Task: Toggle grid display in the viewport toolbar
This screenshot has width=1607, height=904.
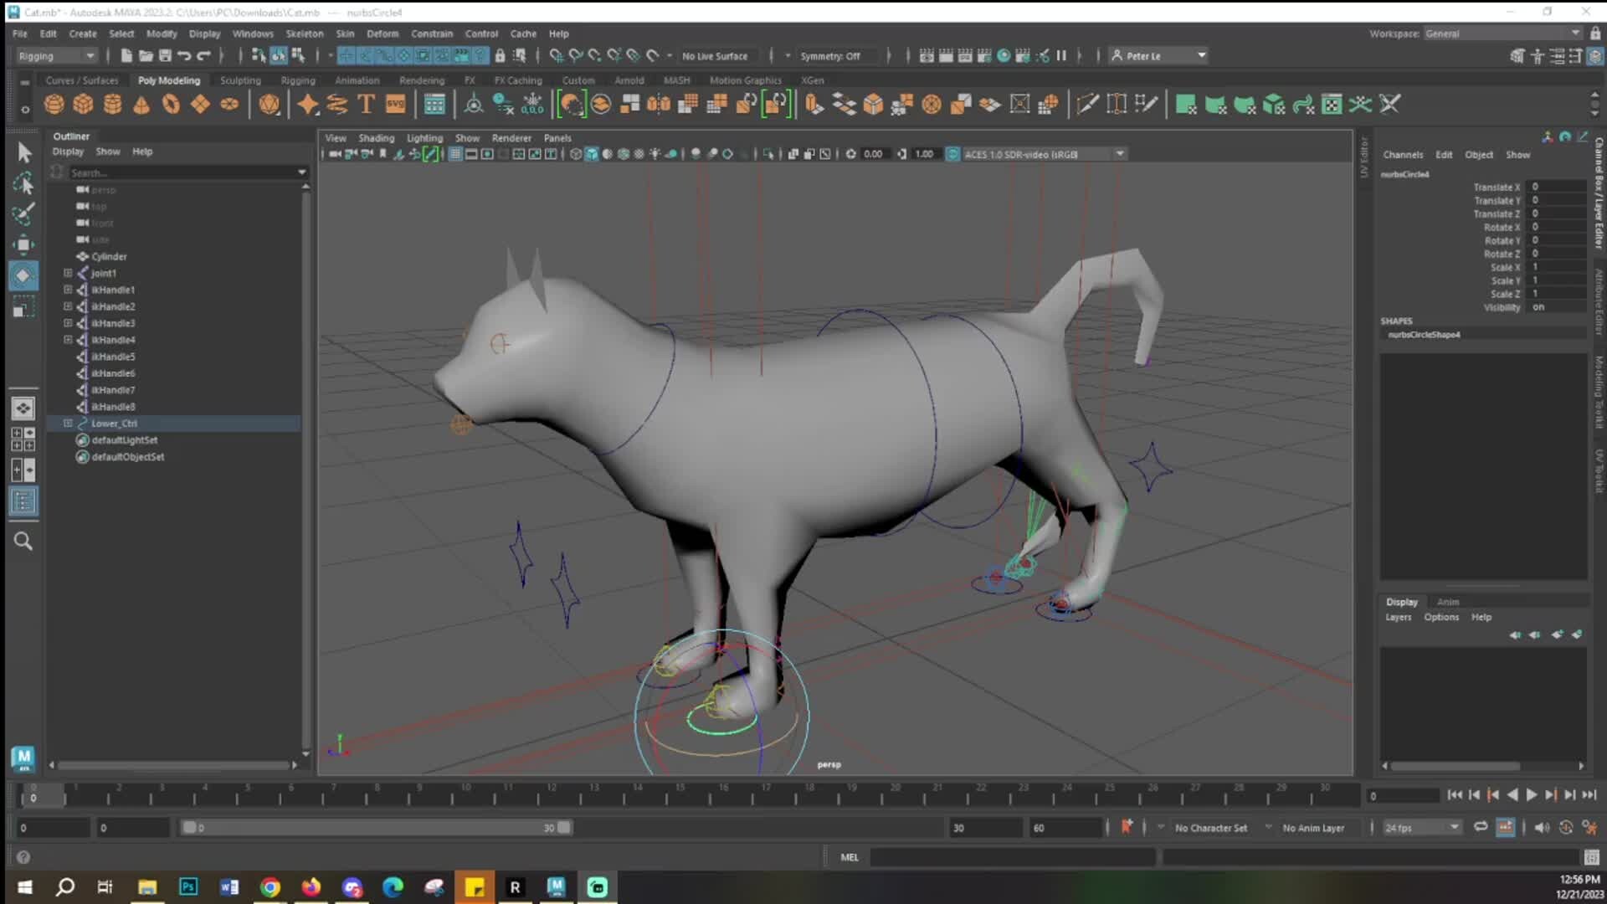Action: click(455, 154)
